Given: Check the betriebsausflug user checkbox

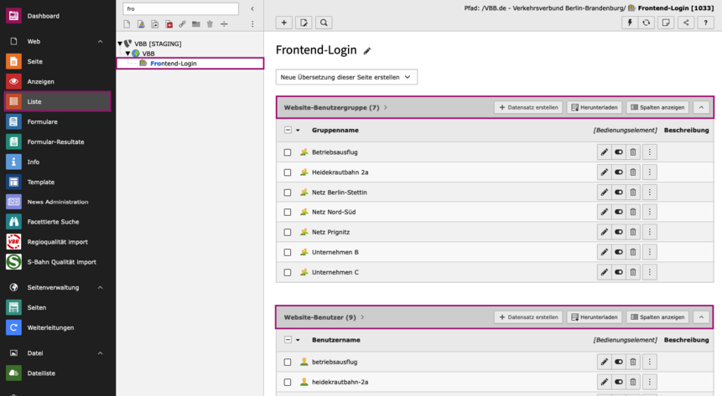Looking at the screenshot, I should coord(288,363).
